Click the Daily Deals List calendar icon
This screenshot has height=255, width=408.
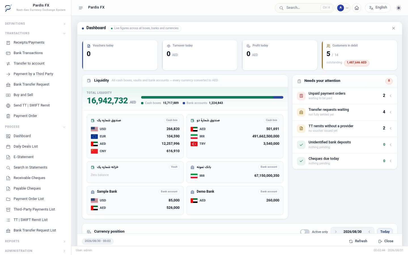pos(8,147)
